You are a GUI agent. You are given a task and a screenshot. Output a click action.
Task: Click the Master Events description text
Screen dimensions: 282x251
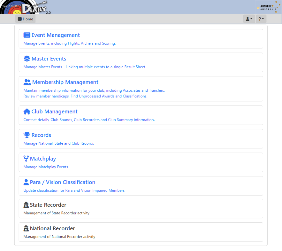pyautogui.click(x=84, y=67)
